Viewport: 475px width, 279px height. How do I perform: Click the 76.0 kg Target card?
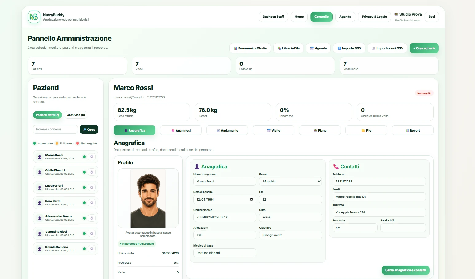233,112
